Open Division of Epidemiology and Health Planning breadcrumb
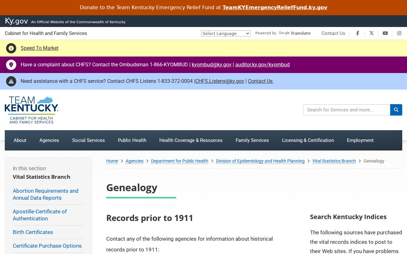The height and width of the screenshot is (254, 407). 260,161
